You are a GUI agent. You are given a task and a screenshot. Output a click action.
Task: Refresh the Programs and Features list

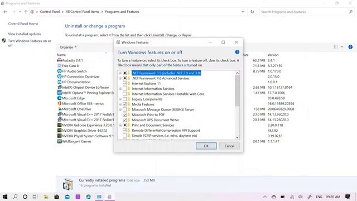click(x=252, y=12)
